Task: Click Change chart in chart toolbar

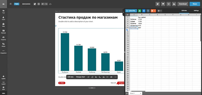Action: click(80, 77)
